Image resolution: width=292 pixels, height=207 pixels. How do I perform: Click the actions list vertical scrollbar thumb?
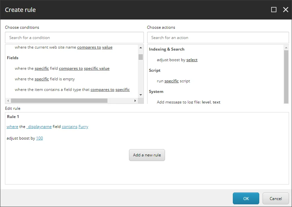pyautogui.click(x=286, y=77)
